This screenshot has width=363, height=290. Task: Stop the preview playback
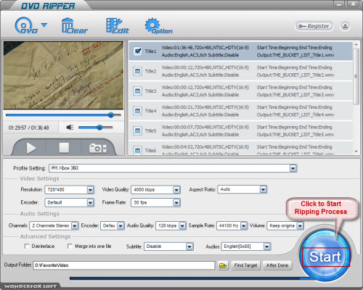(x=64, y=148)
